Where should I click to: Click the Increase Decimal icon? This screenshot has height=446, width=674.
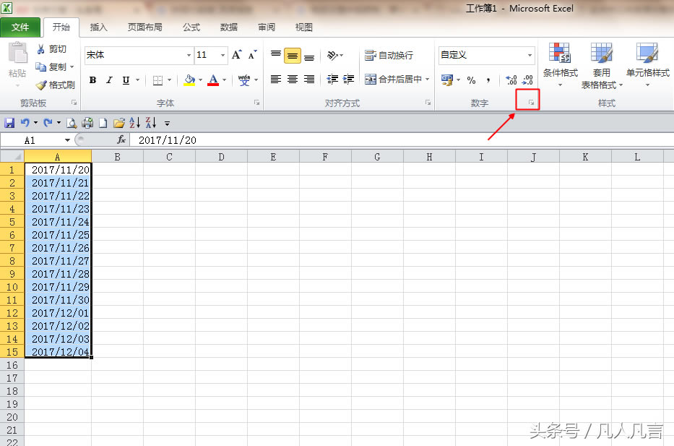click(510, 80)
